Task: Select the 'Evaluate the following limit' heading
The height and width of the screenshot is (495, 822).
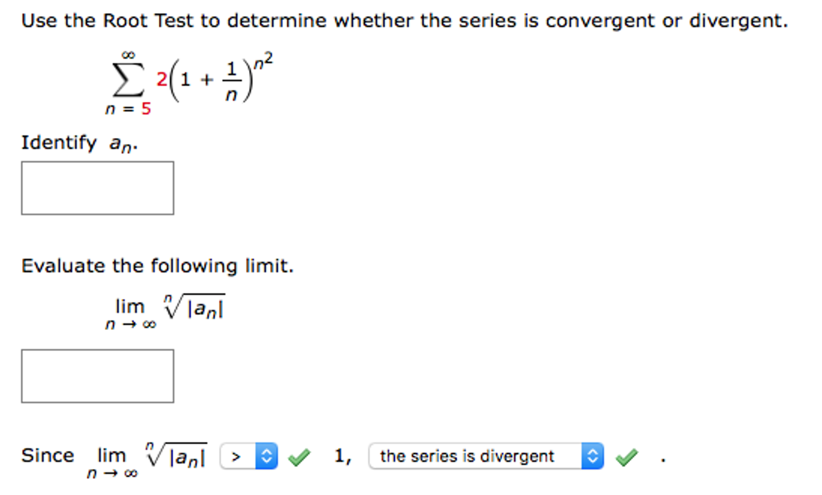Action: pos(158,265)
